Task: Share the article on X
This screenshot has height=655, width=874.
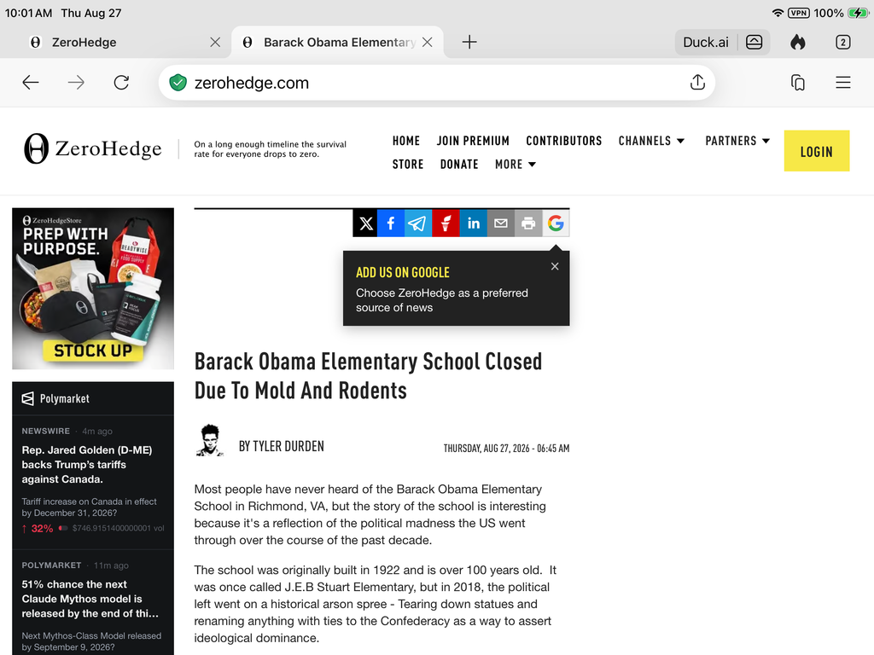Action: click(365, 223)
